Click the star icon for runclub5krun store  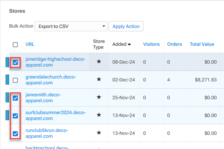99,133
